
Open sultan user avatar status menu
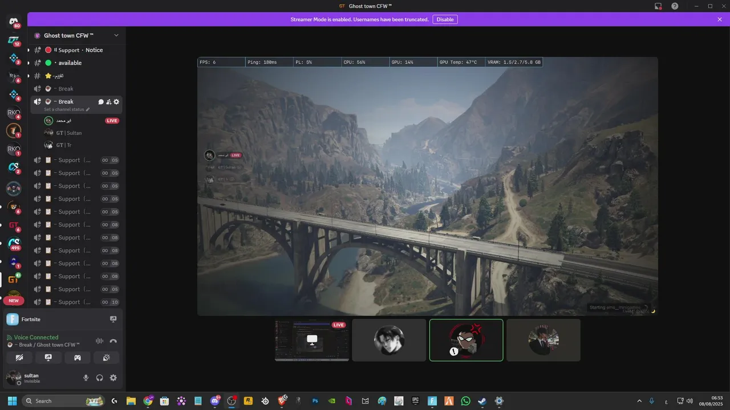click(14, 378)
